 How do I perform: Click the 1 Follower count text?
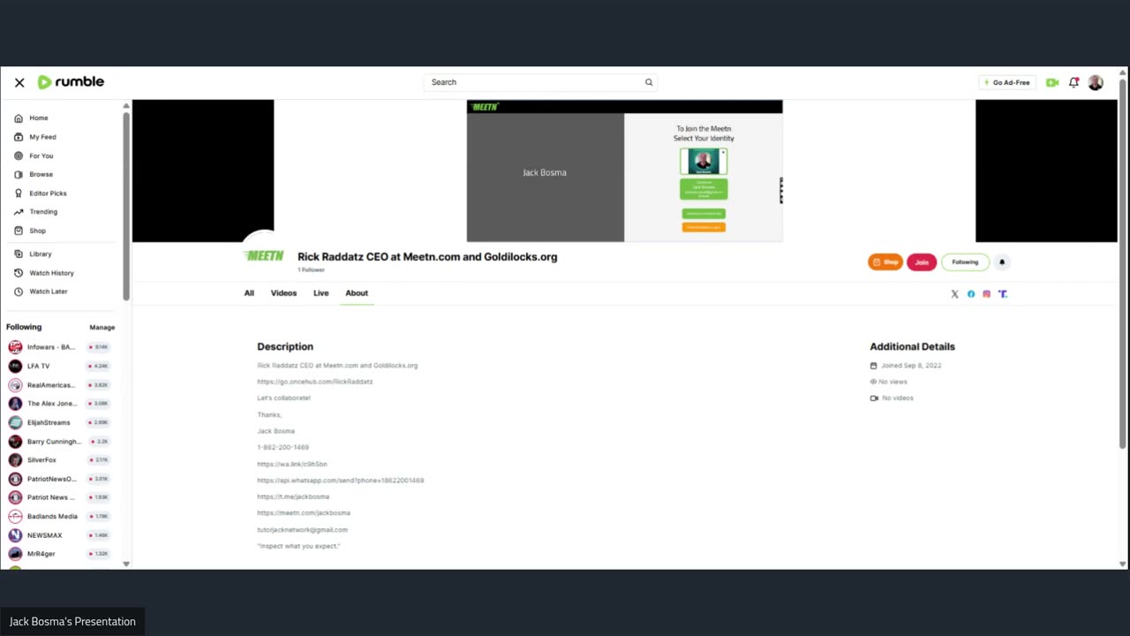click(311, 269)
